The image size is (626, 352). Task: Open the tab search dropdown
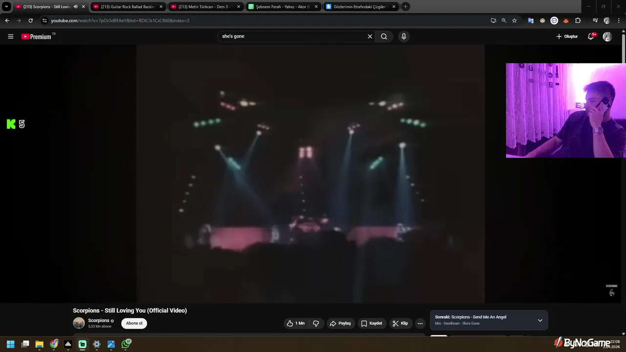(6, 7)
